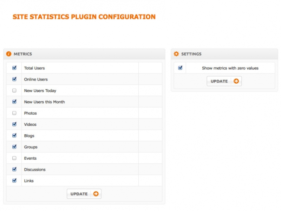Disable the Blogs metric checkbox
The image size is (281, 211).
14,135
